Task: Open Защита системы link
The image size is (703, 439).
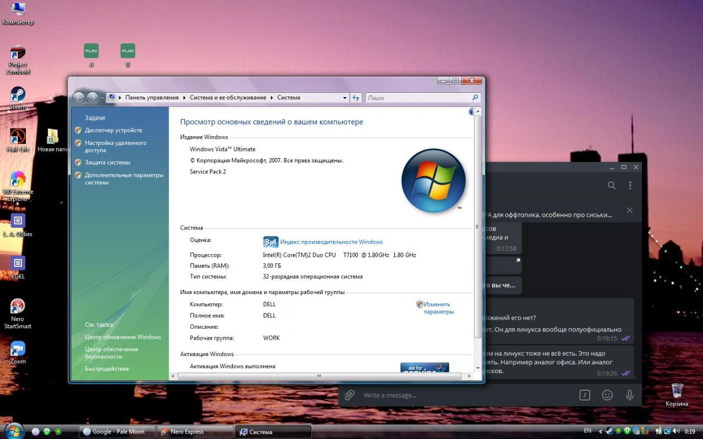Action: pyautogui.click(x=108, y=162)
